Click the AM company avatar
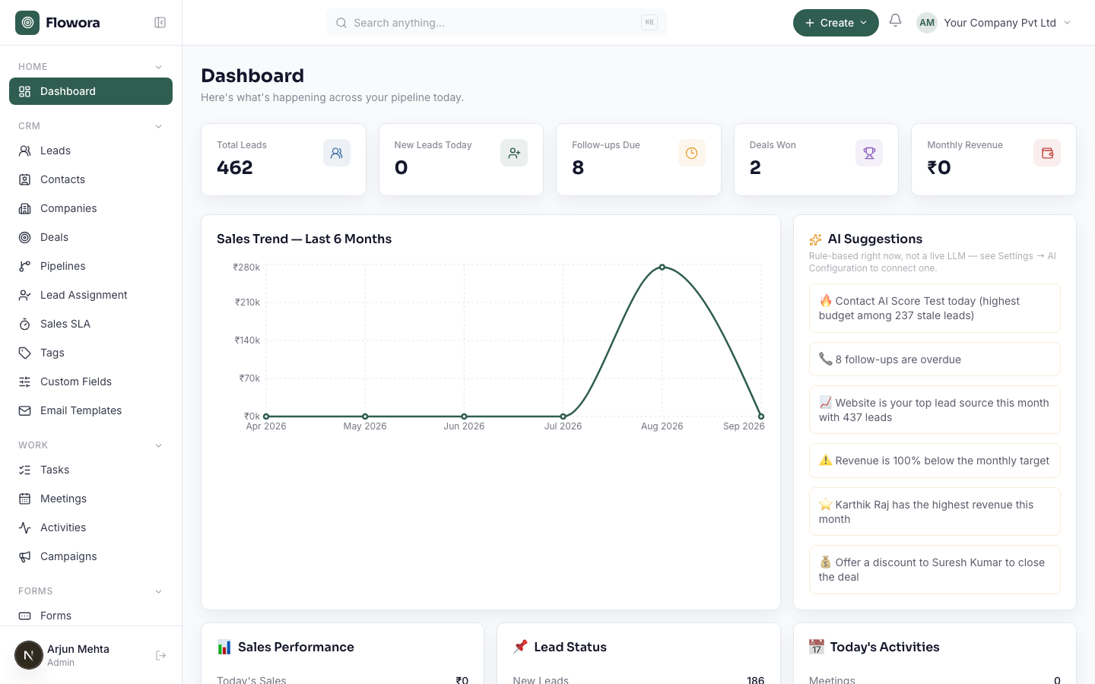Screen dimensions: 1095x684 tap(926, 23)
